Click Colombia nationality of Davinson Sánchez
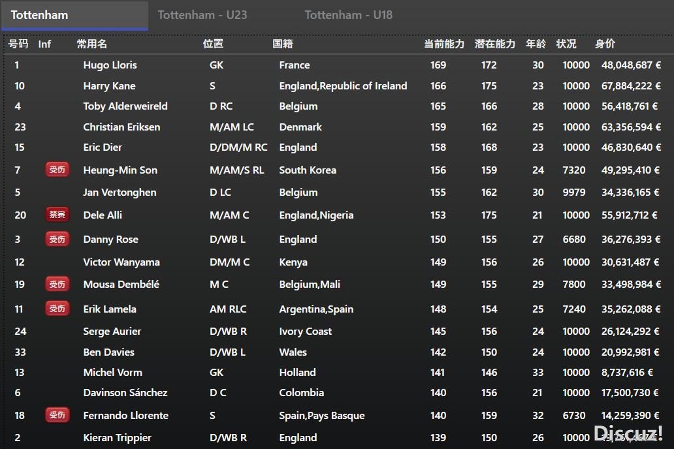 click(x=301, y=393)
